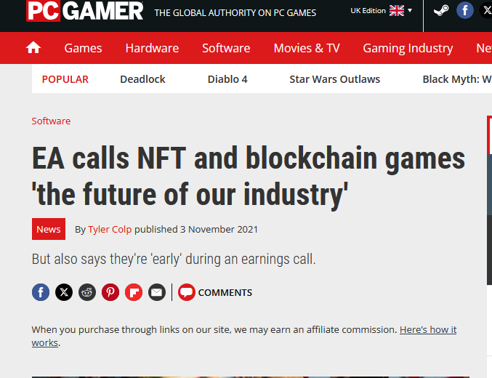Share article via email icon
492x378 pixels.
[157, 292]
